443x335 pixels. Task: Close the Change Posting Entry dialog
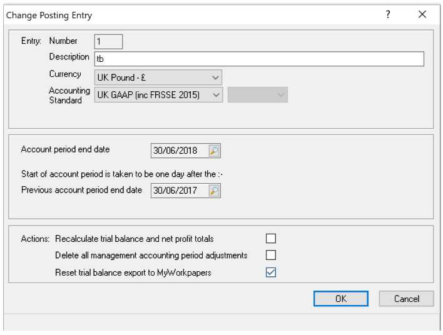(422, 14)
